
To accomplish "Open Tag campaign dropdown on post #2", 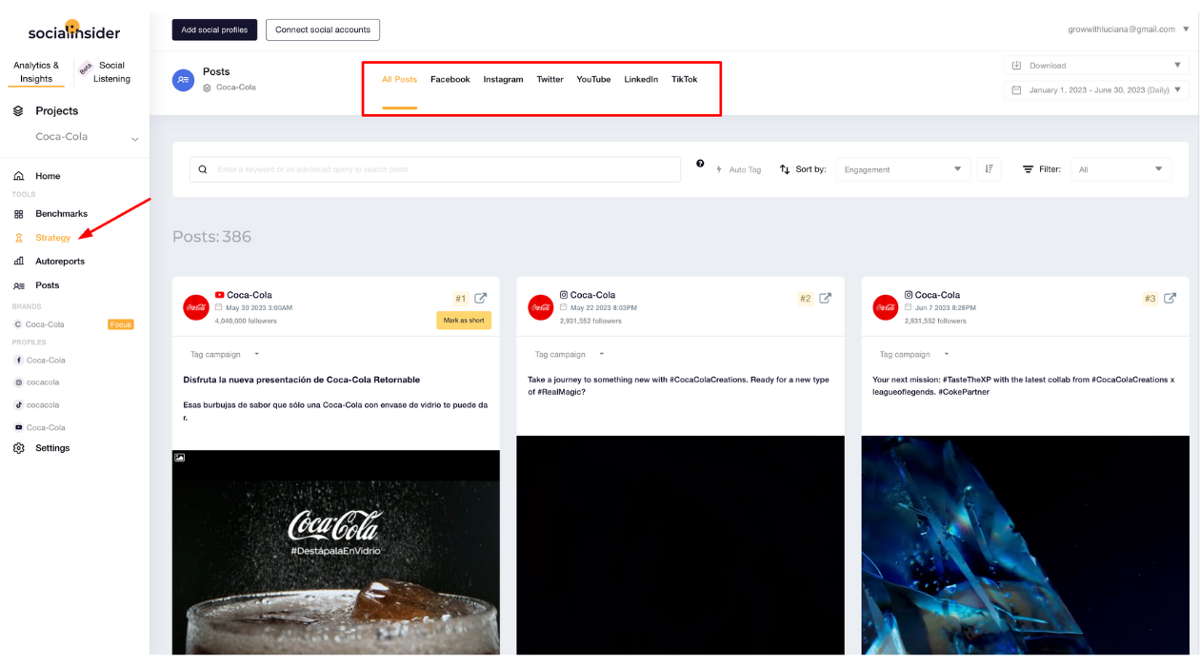I will click(x=570, y=354).
